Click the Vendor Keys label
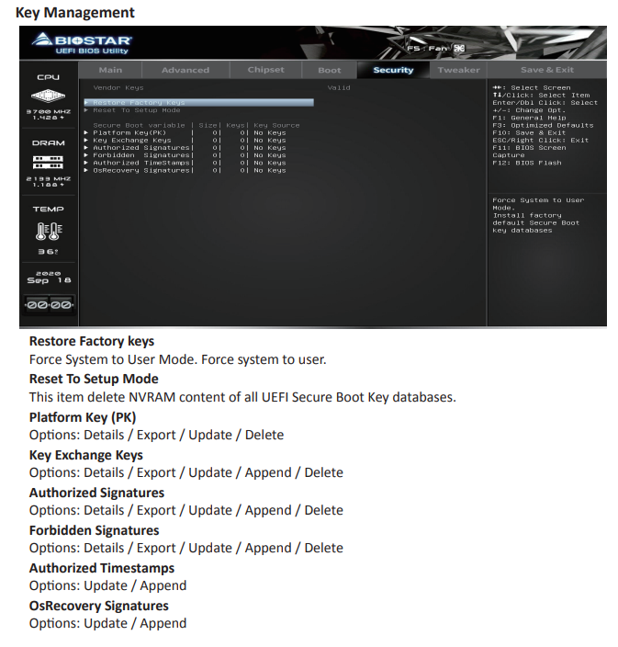This screenshot has width=618, height=647. [118, 87]
